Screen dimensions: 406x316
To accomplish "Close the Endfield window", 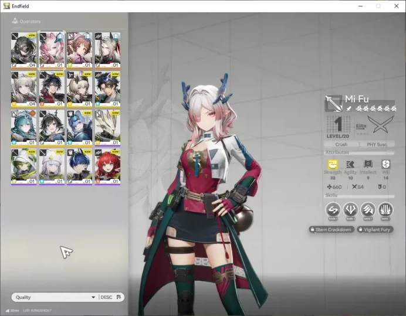I will pos(397,6).
